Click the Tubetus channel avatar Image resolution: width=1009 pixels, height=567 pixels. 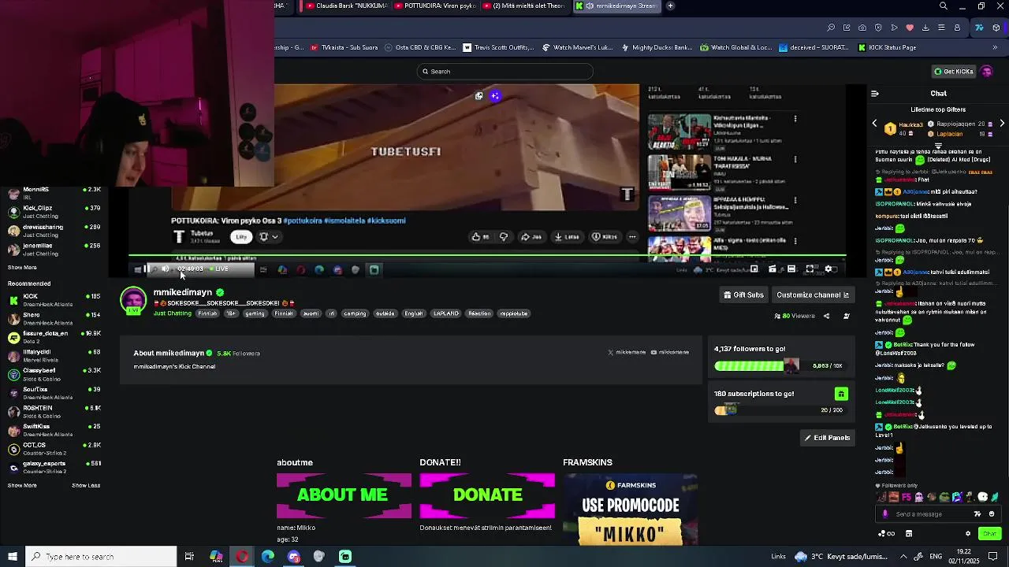(x=179, y=237)
